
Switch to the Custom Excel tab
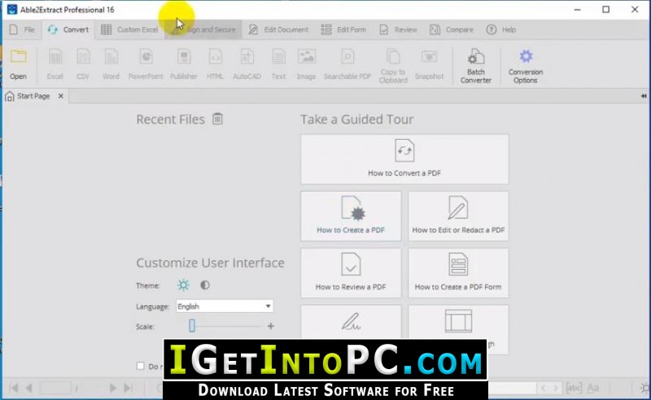click(129, 29)
